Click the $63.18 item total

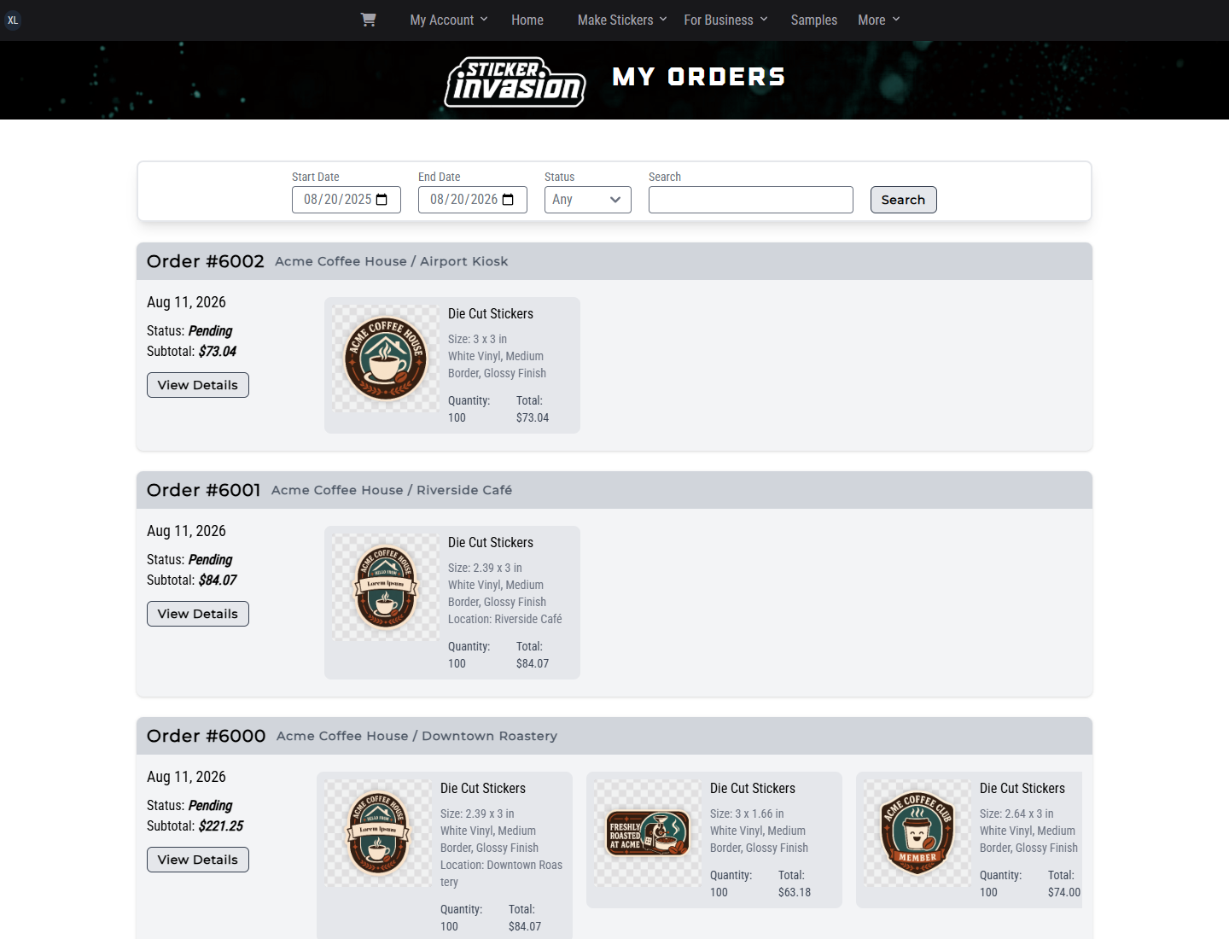[795, 892]
